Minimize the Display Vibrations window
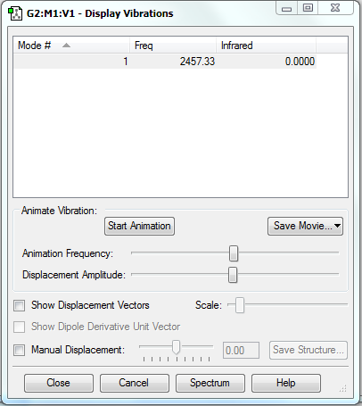The image size is (362, 406). tap(286, 9)
